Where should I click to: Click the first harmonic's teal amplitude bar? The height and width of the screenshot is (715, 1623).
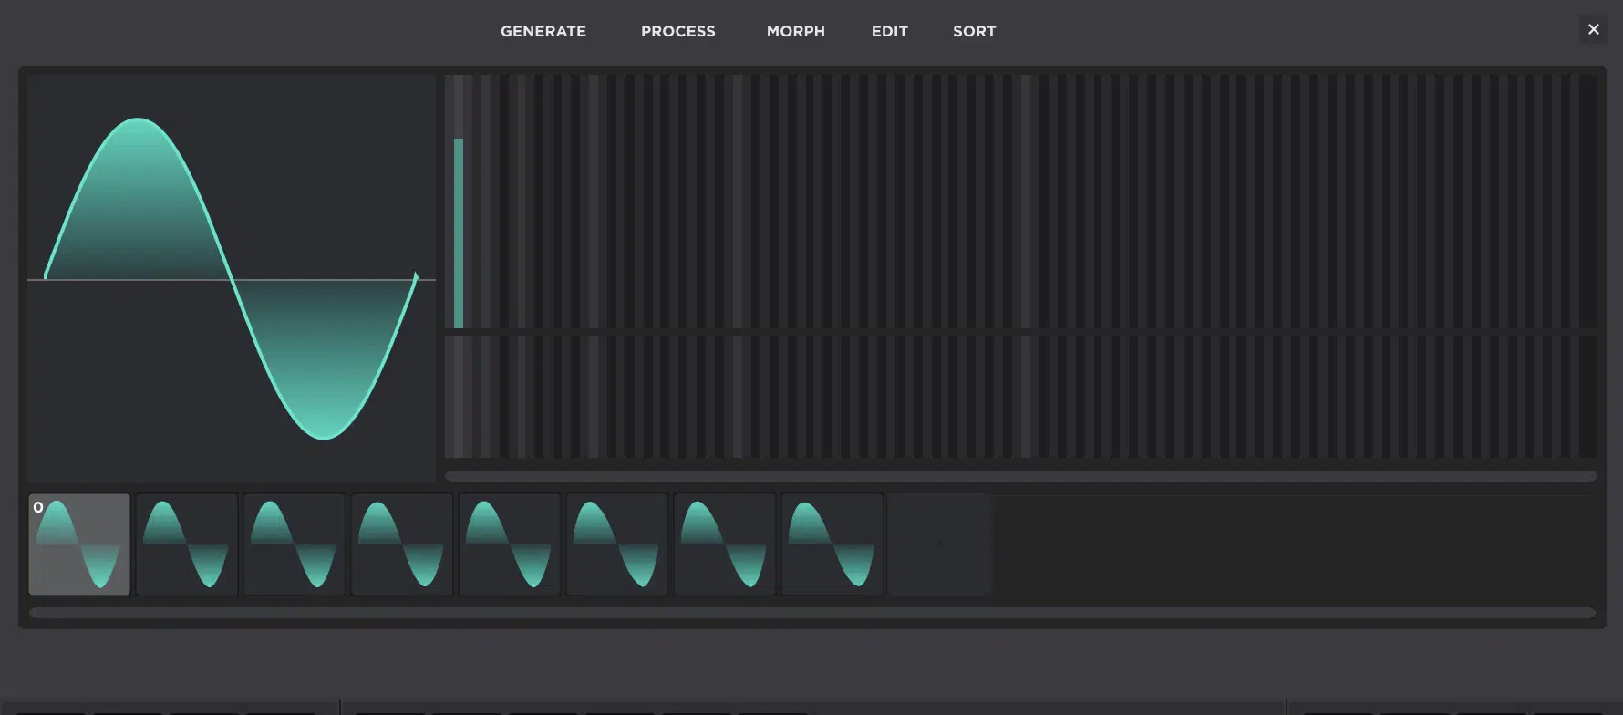point(459,233)
